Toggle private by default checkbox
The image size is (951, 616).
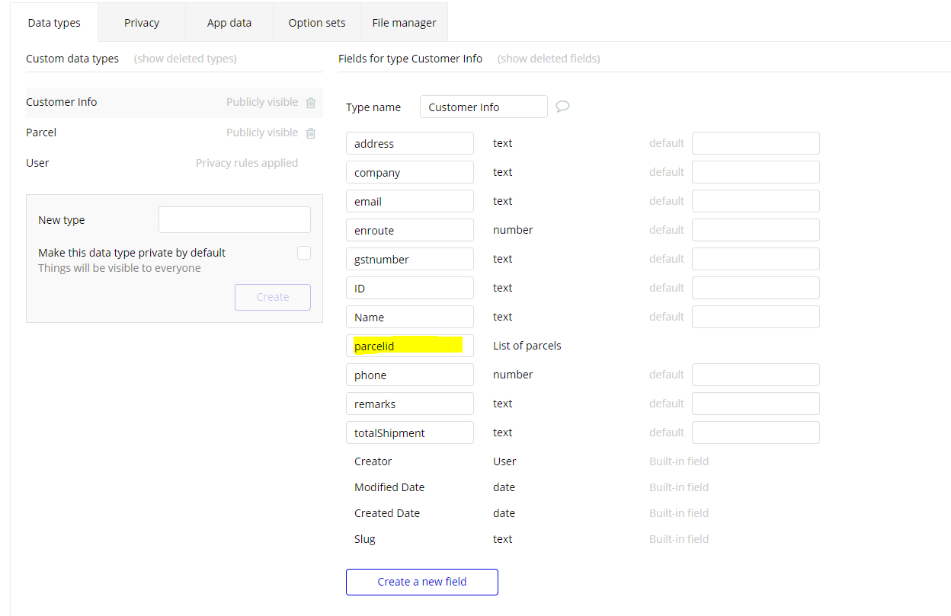(304, 253)
